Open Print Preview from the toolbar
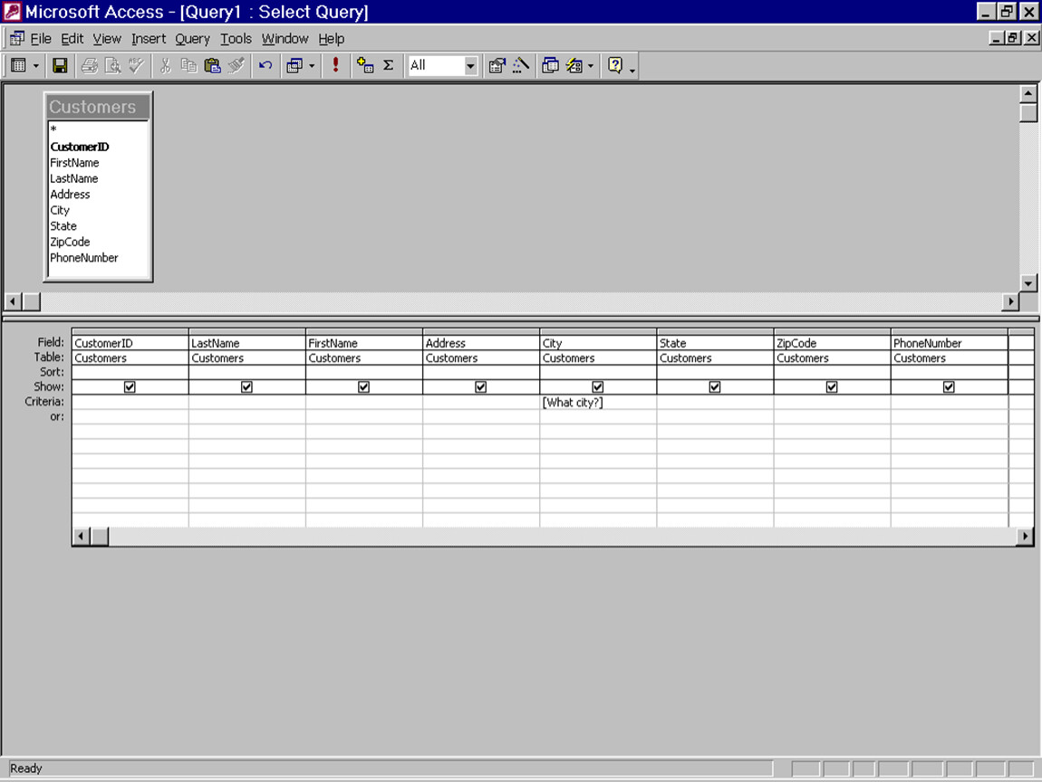The image size is (1042, 782). 113,65
